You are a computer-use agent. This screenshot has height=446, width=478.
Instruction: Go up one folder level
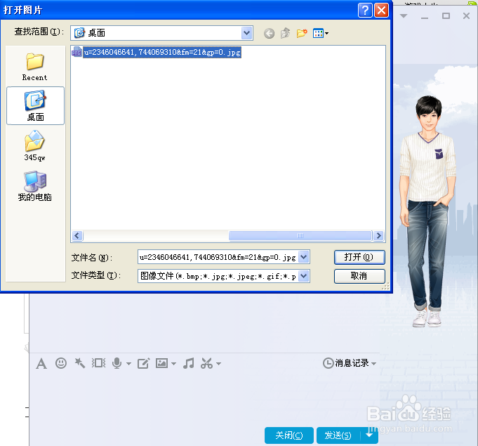tap(286, 33)
